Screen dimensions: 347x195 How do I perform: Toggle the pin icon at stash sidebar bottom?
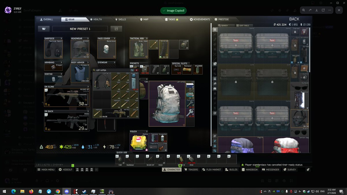[x=215, y=141]
